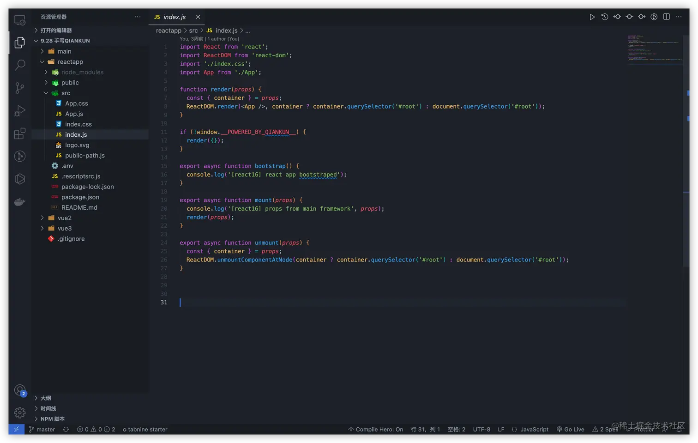Image resolution: width=698 pixels, height=443 pixels.
Task: Open the Search view in the activity bar
Action: click(x=19, y=65)
